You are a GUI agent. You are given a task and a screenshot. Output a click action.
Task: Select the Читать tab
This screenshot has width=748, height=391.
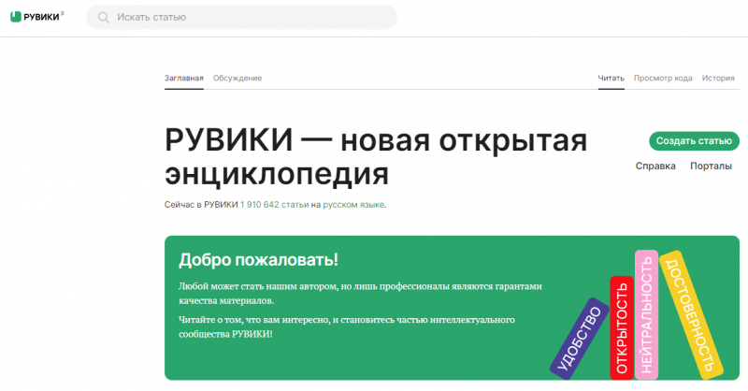pos(611,78)
